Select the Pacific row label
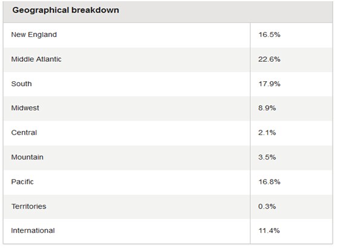This screenshot has height=251, width=338. 22,182
